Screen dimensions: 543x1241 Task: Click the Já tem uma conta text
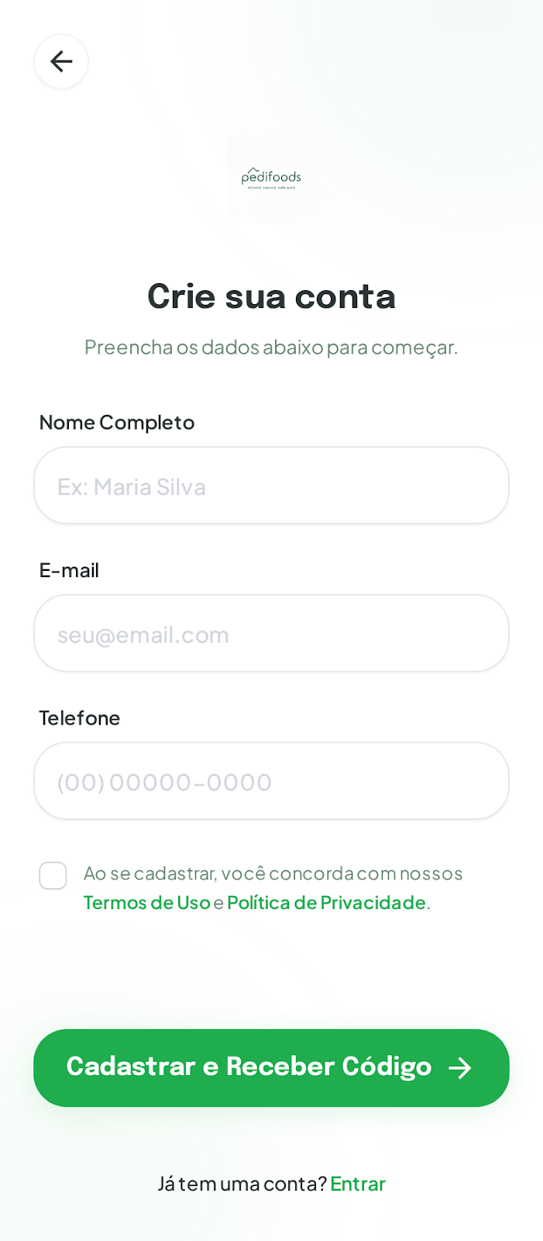tap(242, 1184)
